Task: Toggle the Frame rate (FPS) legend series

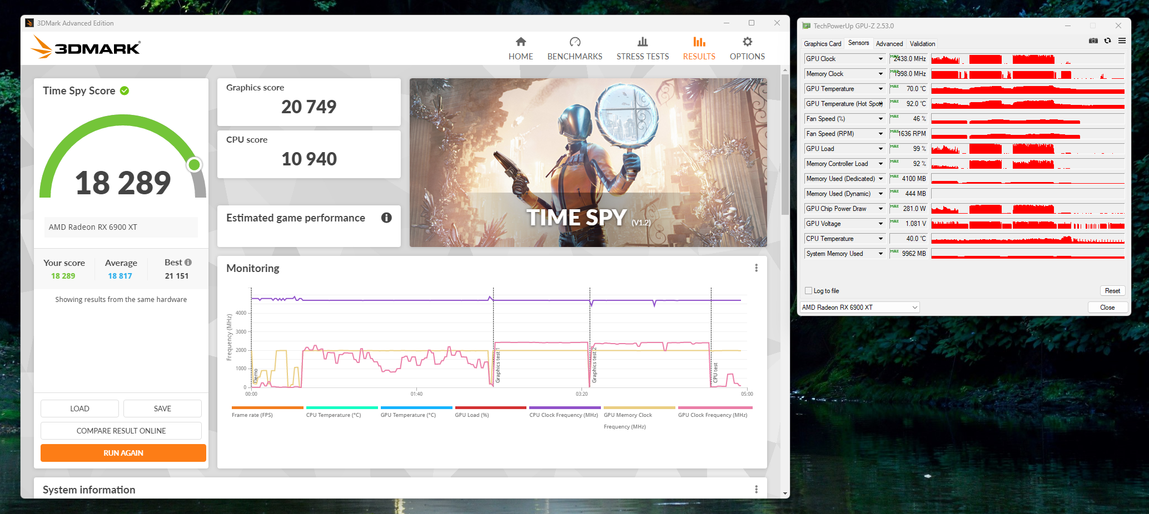Action: pyautogui.click(x=267, y=412)
